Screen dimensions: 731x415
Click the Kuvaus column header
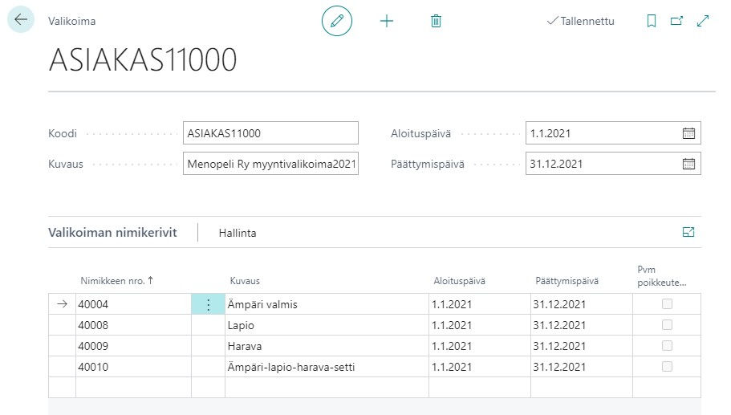[x=245, y=281]
